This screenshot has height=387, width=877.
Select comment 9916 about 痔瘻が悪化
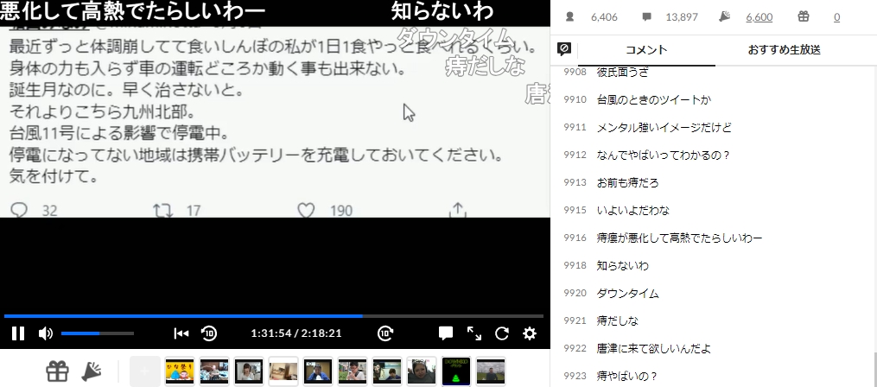(679, 238)
